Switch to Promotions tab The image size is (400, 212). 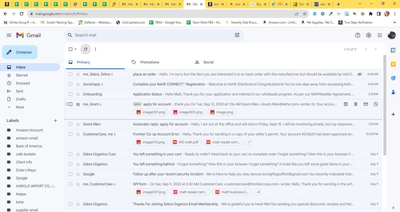point(158,62)
